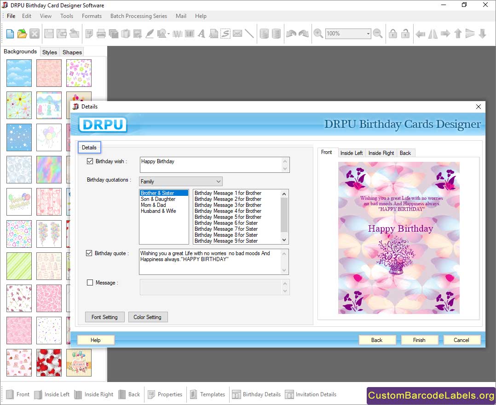This screenshot has width=496, height=405.
Task: Click the redo arrow icon
Action: click(303, 34)
